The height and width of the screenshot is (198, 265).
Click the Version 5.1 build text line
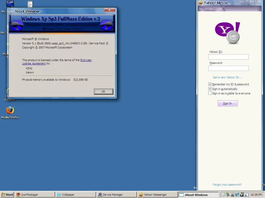[x=65, y=43]
